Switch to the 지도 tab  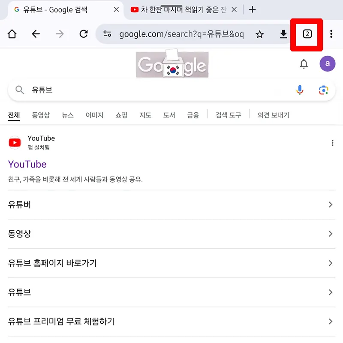(145, 115)
